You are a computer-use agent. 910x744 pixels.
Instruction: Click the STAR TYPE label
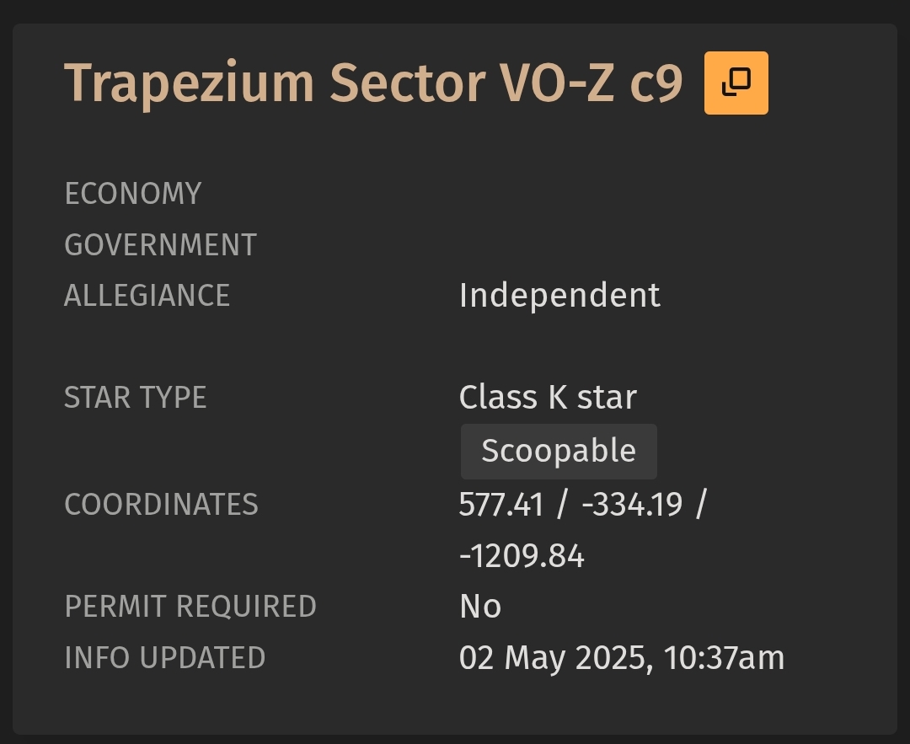click(x=135, y=398)
